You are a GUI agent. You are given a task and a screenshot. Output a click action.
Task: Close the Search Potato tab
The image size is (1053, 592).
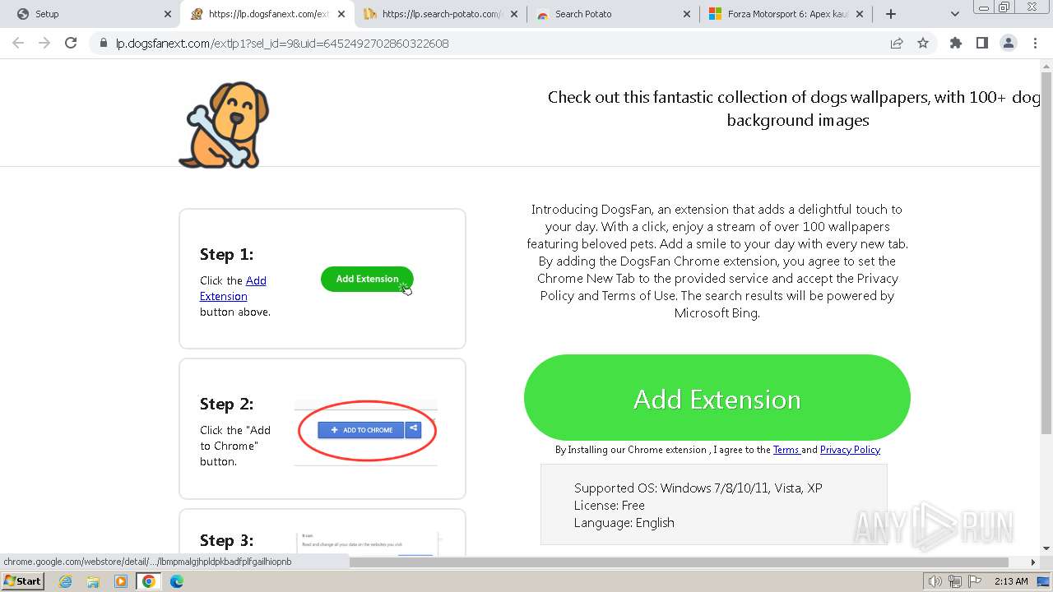tap(687, 14)
